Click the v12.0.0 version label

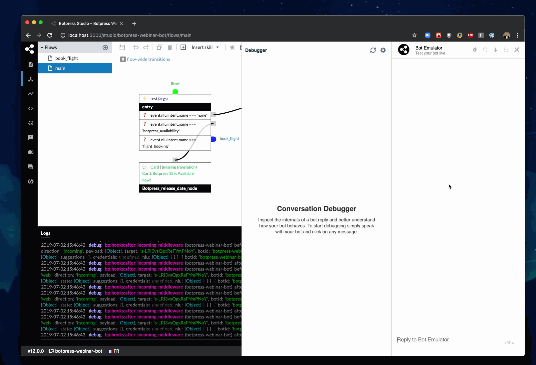[x=36, y=351]
